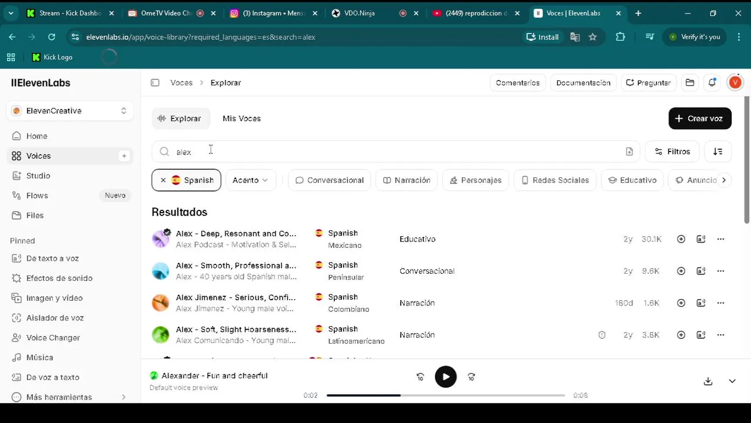Image resolution: width=751 pixels, height=423 pixels.
Task: Toggle the Narración category filter
Action: (x=407, y=180)
